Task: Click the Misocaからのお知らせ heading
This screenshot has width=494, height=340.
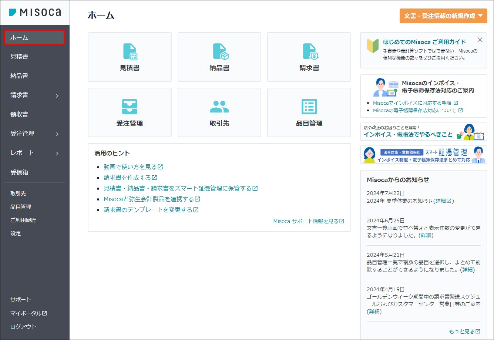Action: click(398, 180)
